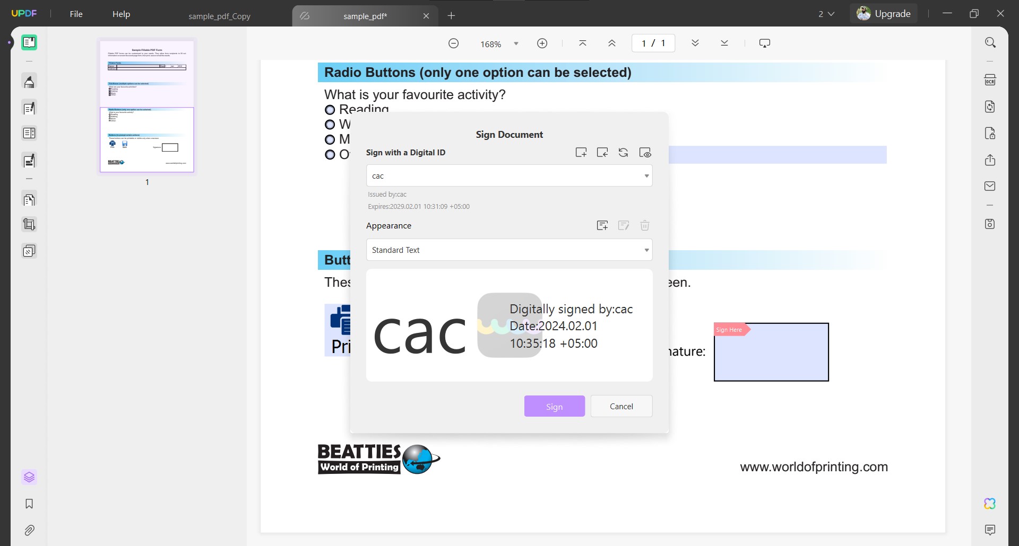Create a new Digital ID icon
Screen dimensions: 1019x546
coord(581,153)
